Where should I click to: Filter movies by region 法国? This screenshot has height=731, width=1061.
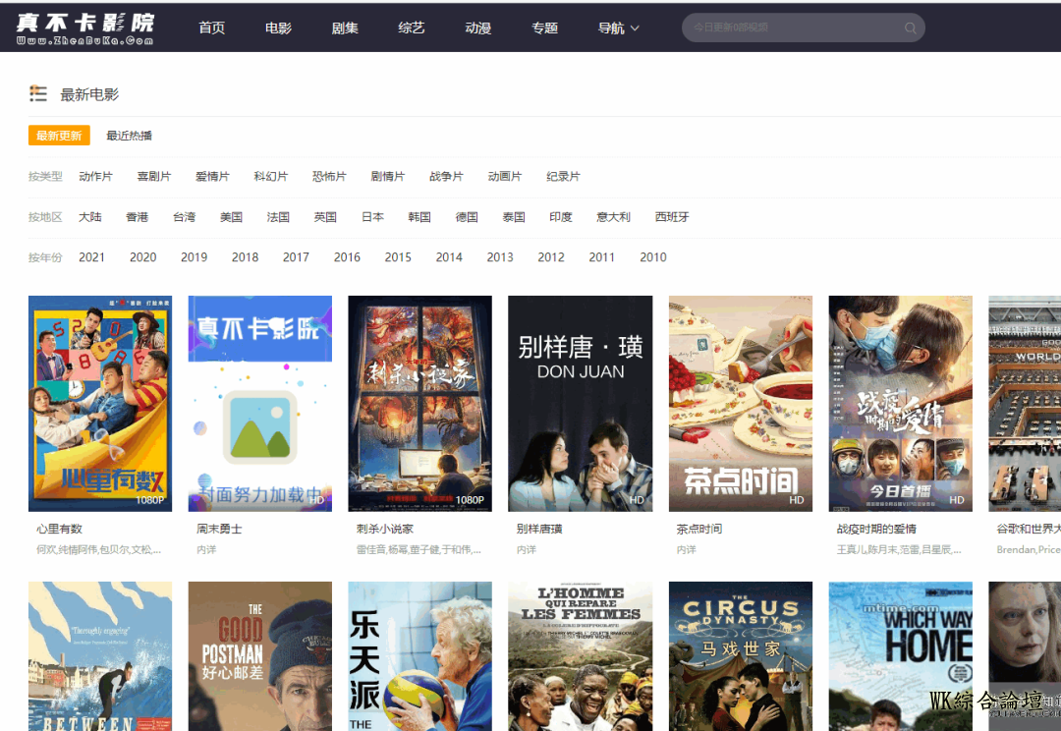point(278,216)
